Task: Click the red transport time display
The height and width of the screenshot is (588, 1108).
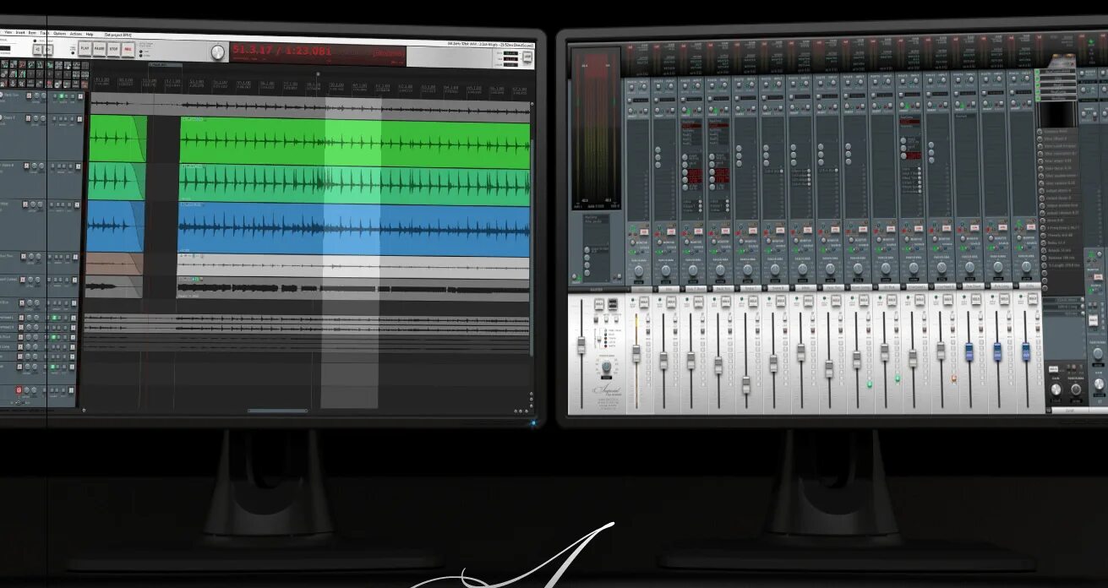Action: (x=318, y=52)
